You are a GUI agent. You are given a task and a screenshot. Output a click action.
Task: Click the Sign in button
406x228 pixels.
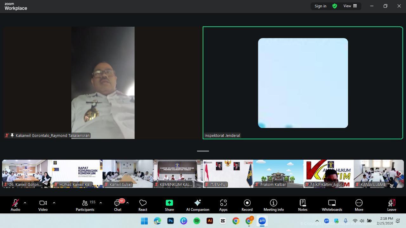coord(320,6)
